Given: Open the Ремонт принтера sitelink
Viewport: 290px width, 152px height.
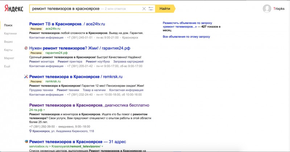Looking at the screenshot, I should pos(70,62).
